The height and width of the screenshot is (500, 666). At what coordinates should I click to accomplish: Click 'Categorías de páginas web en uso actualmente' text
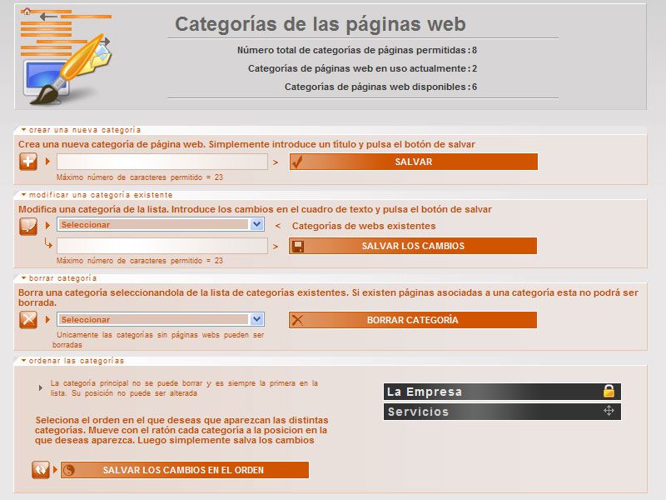coord(357,68)
